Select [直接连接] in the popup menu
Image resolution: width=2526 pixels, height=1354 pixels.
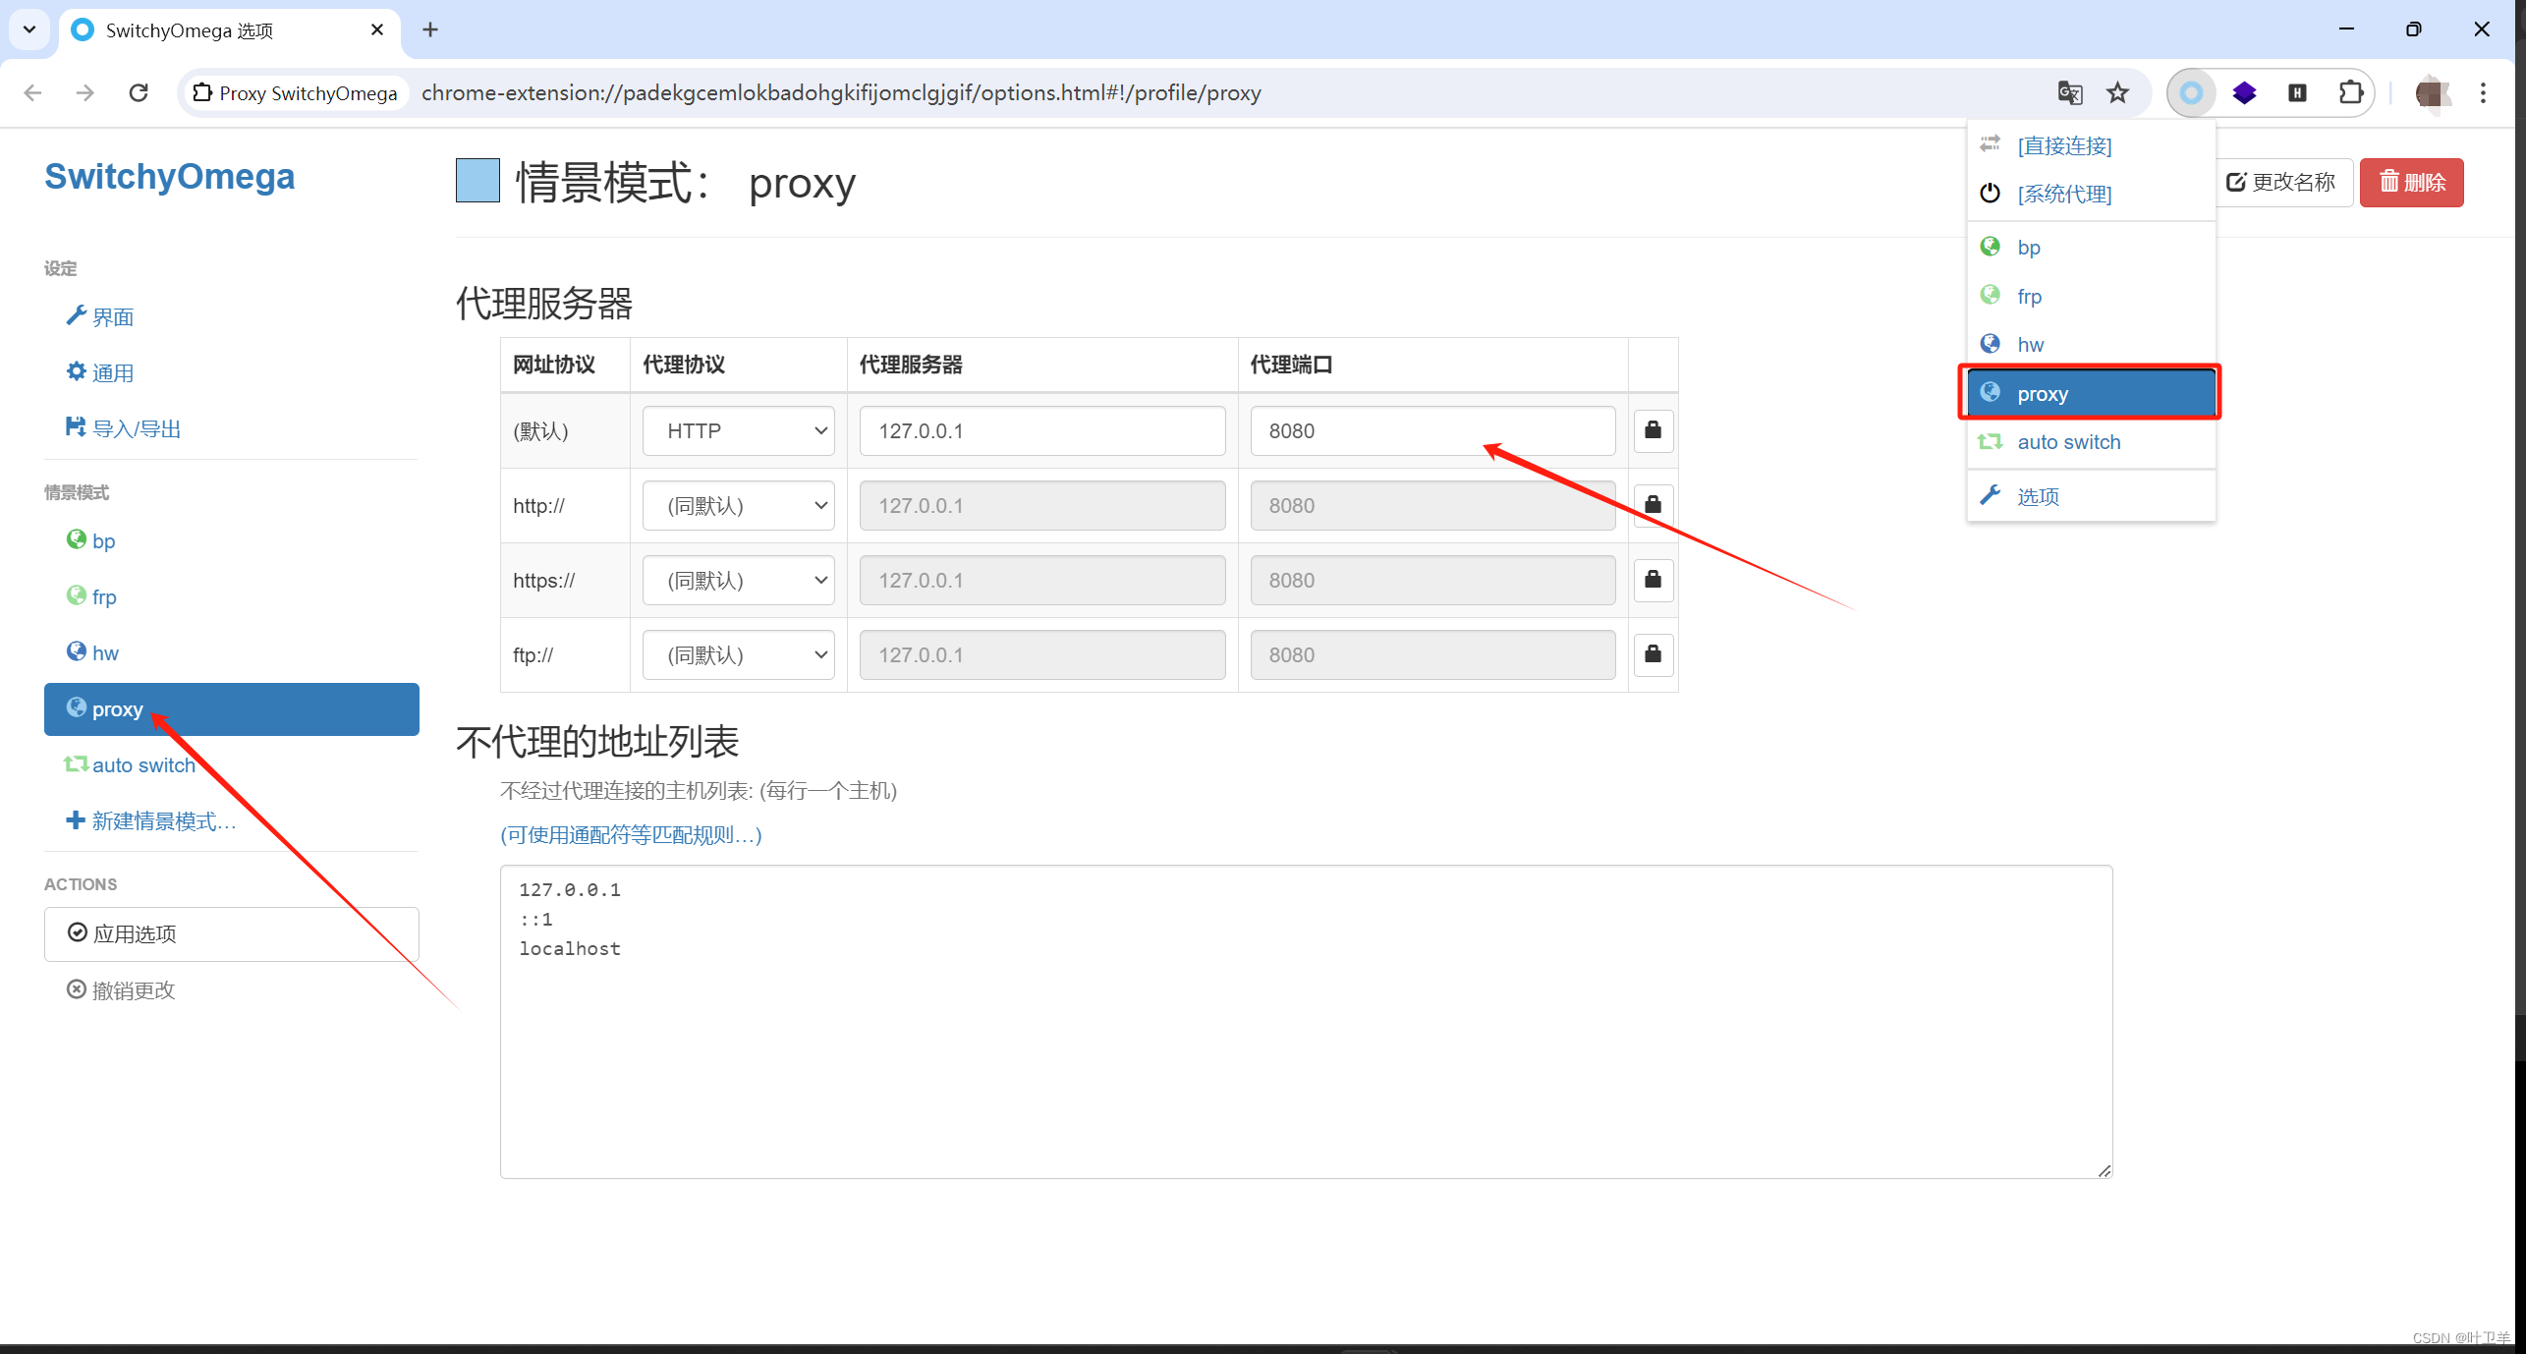[2091, 145]
